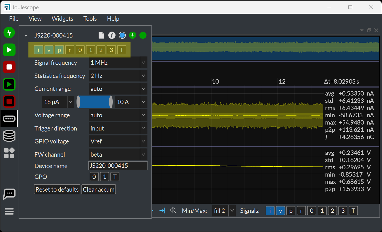
Task: Enable waveform signal p in Signals row
Action: [x=291, y=211]
